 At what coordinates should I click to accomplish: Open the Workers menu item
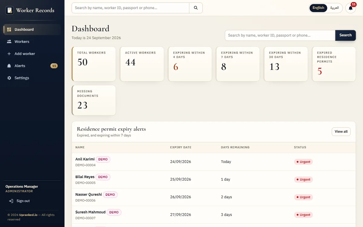[32, 41]
